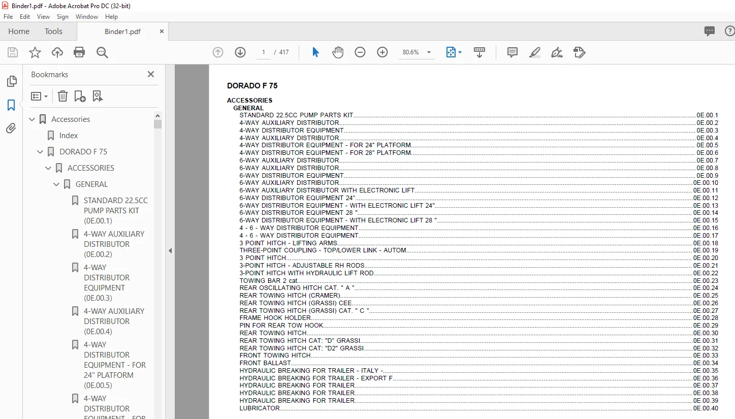Screen dimensions: 735x419
Task: Open the File menu
Action: tap(8, 17)
